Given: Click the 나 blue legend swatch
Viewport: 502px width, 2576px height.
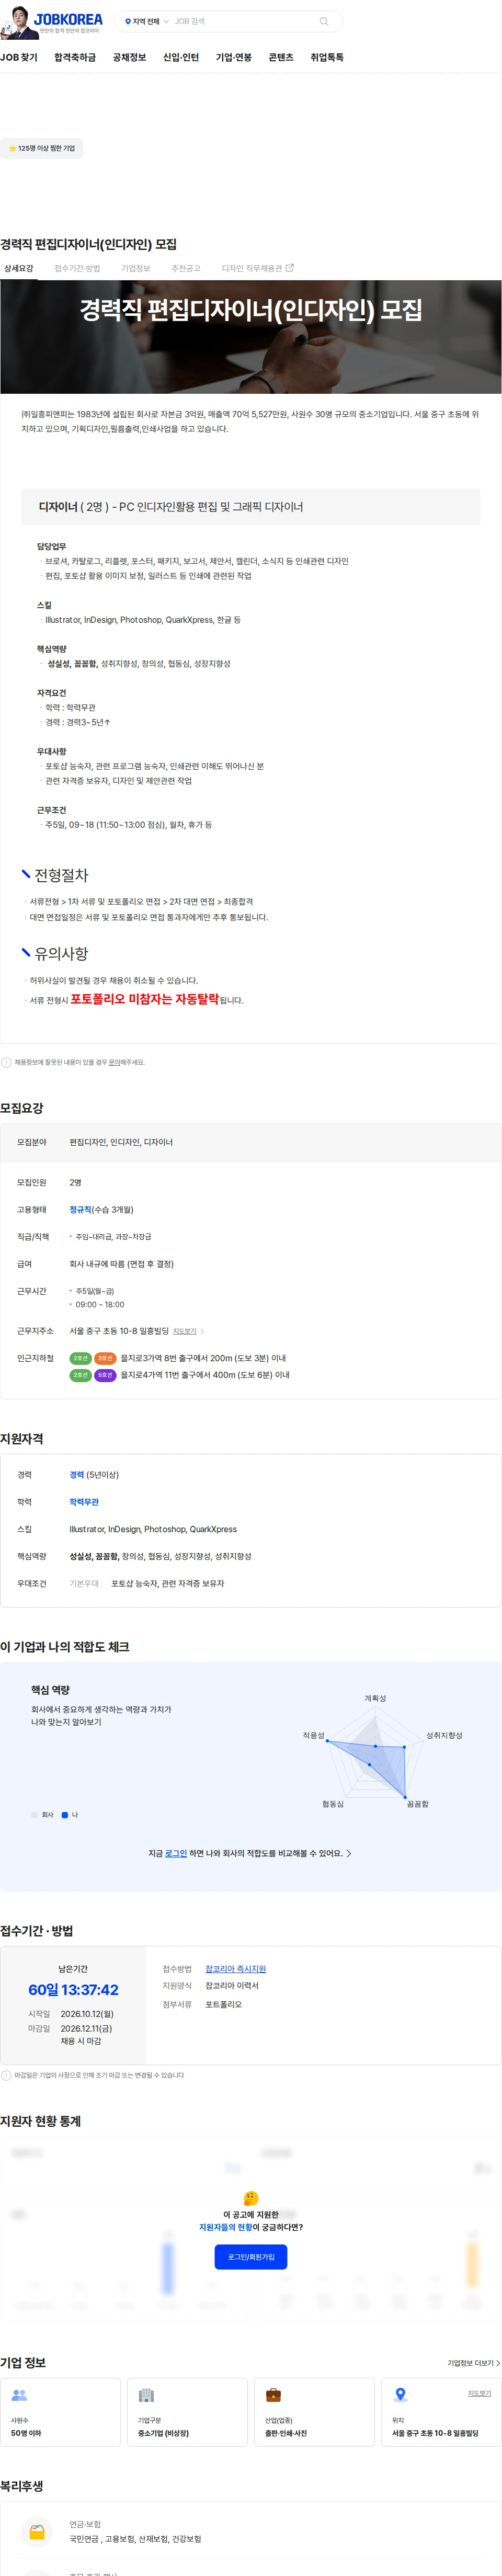Looking at the screenshot, I should tap(65, 1814).
